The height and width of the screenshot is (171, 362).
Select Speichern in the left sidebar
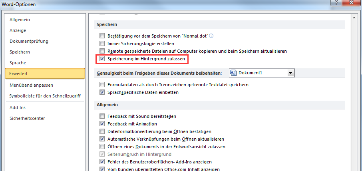[20, 52]
